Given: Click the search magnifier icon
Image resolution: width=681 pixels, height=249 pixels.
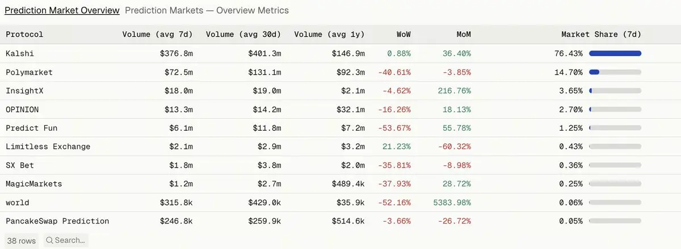Looking at the screenshot, I should pyautogui.click(x=49, y=241).
